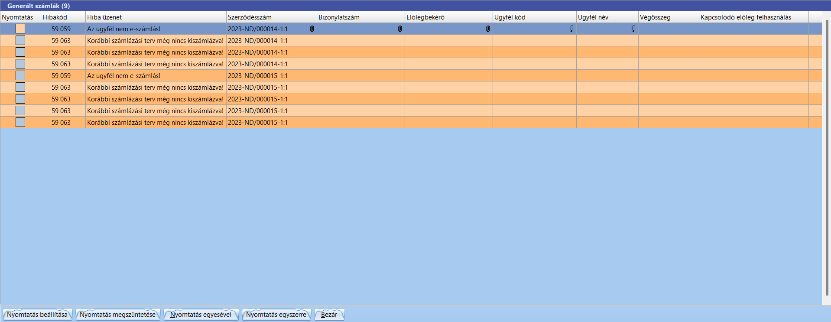This screenshot has width=831, height=322.
Task: Check the first 59 063 row of contract 000014
Action: tap(20, 40)
